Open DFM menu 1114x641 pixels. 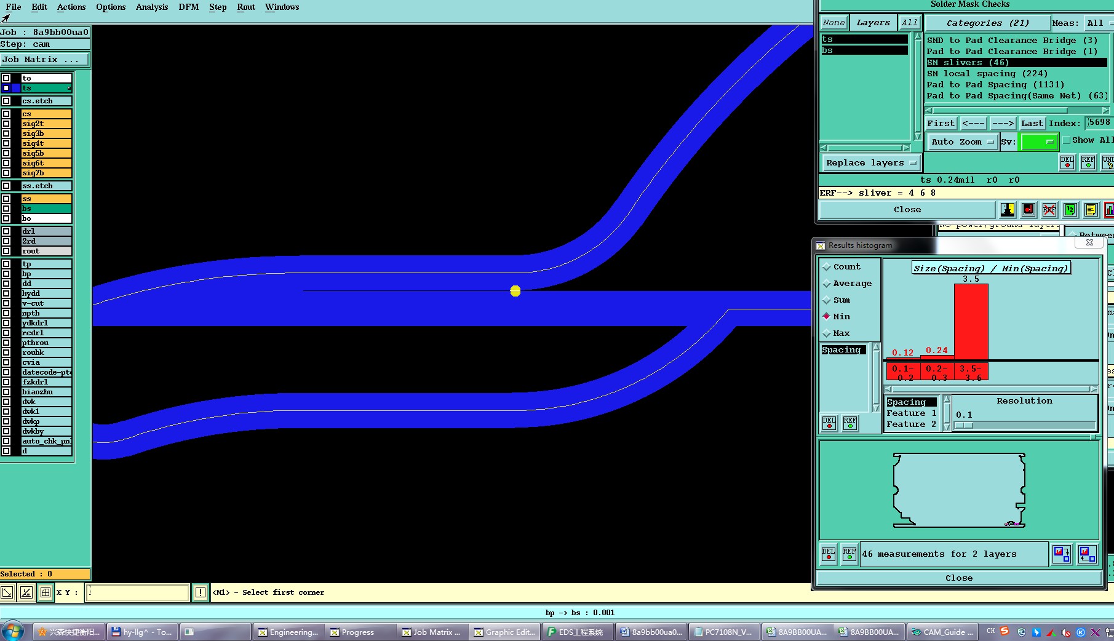pyautogui.click(x=188, y=7)
